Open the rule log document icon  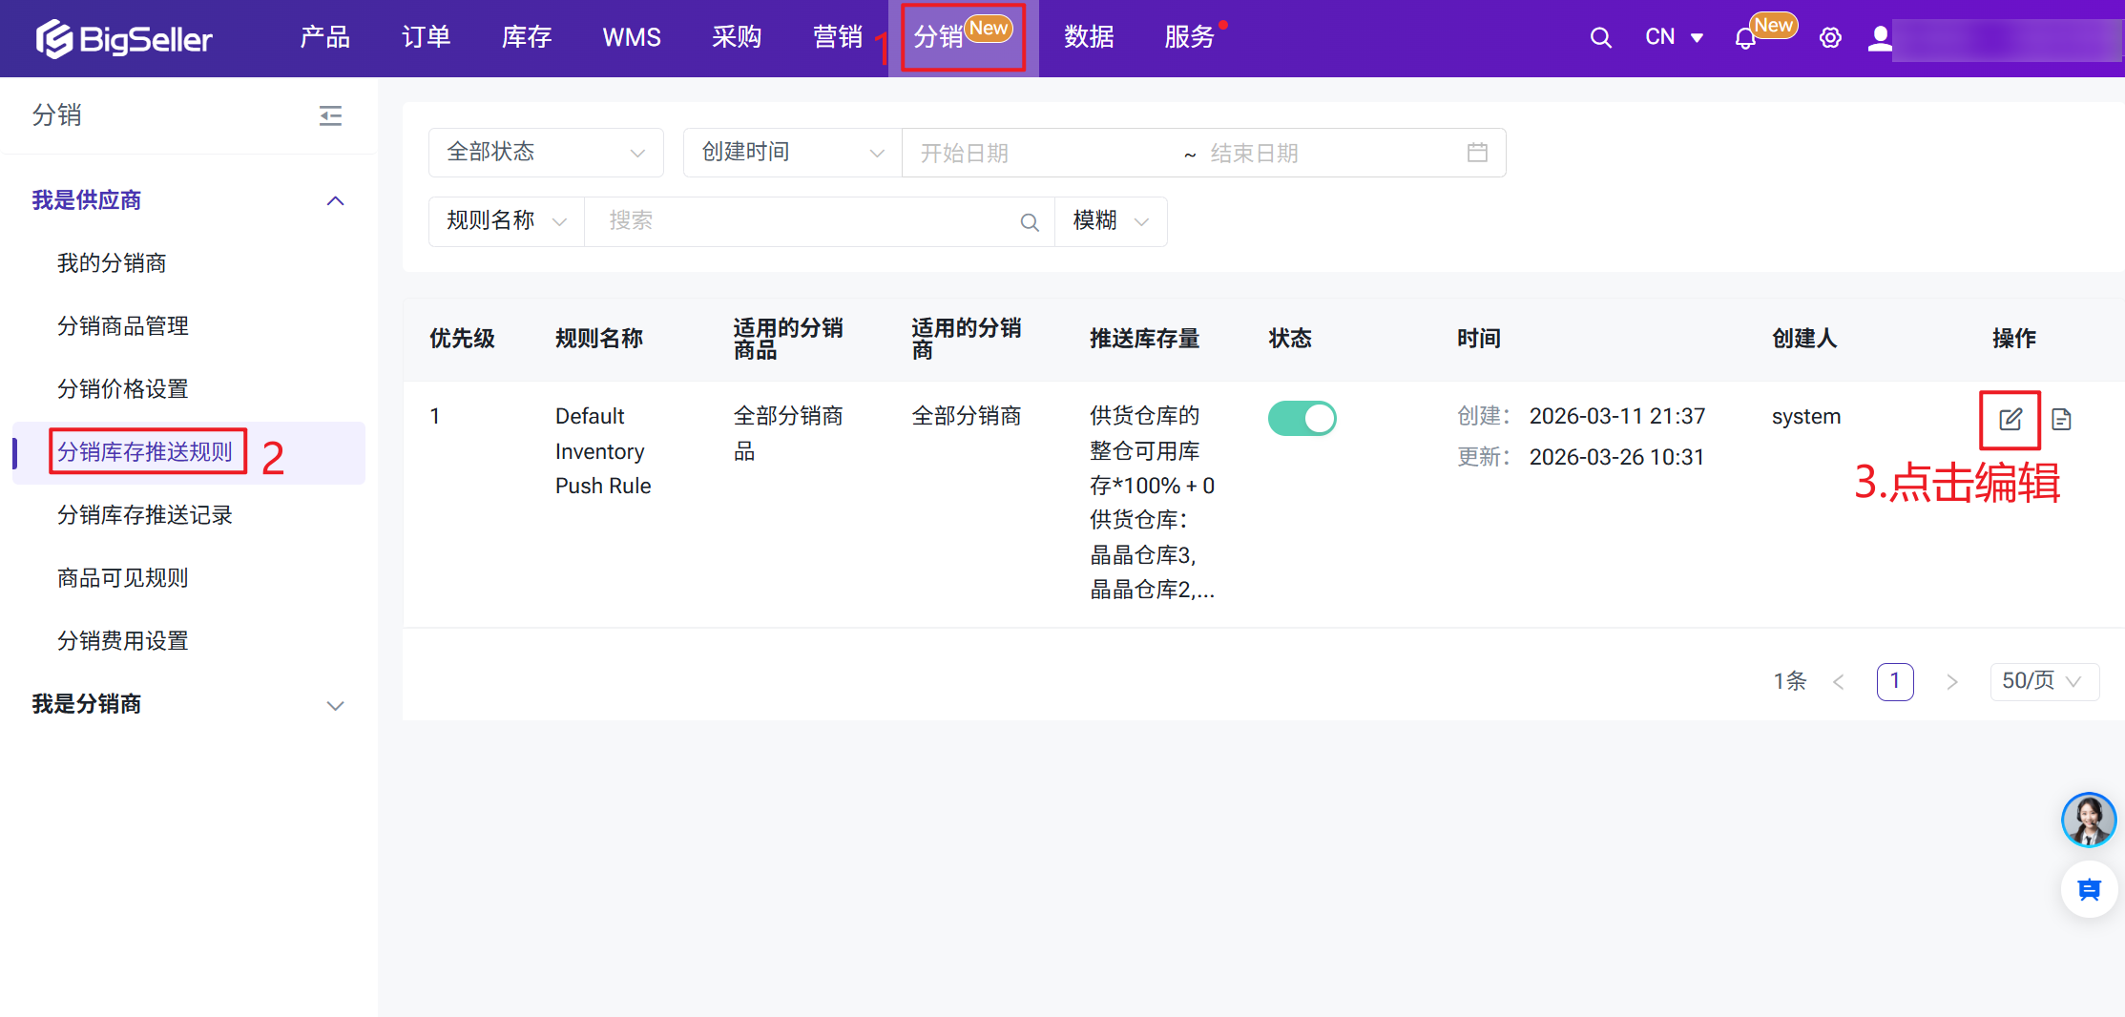pos(2061,419)
